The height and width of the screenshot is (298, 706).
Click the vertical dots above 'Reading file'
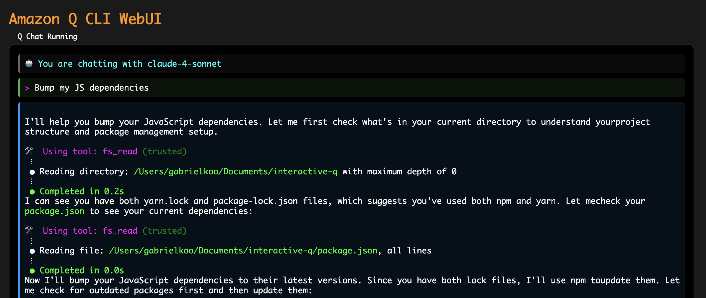[x=32, y=241]
